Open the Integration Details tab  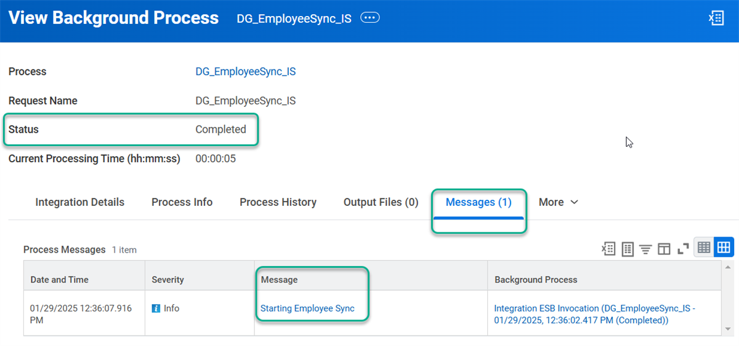[x=80, y=202]
